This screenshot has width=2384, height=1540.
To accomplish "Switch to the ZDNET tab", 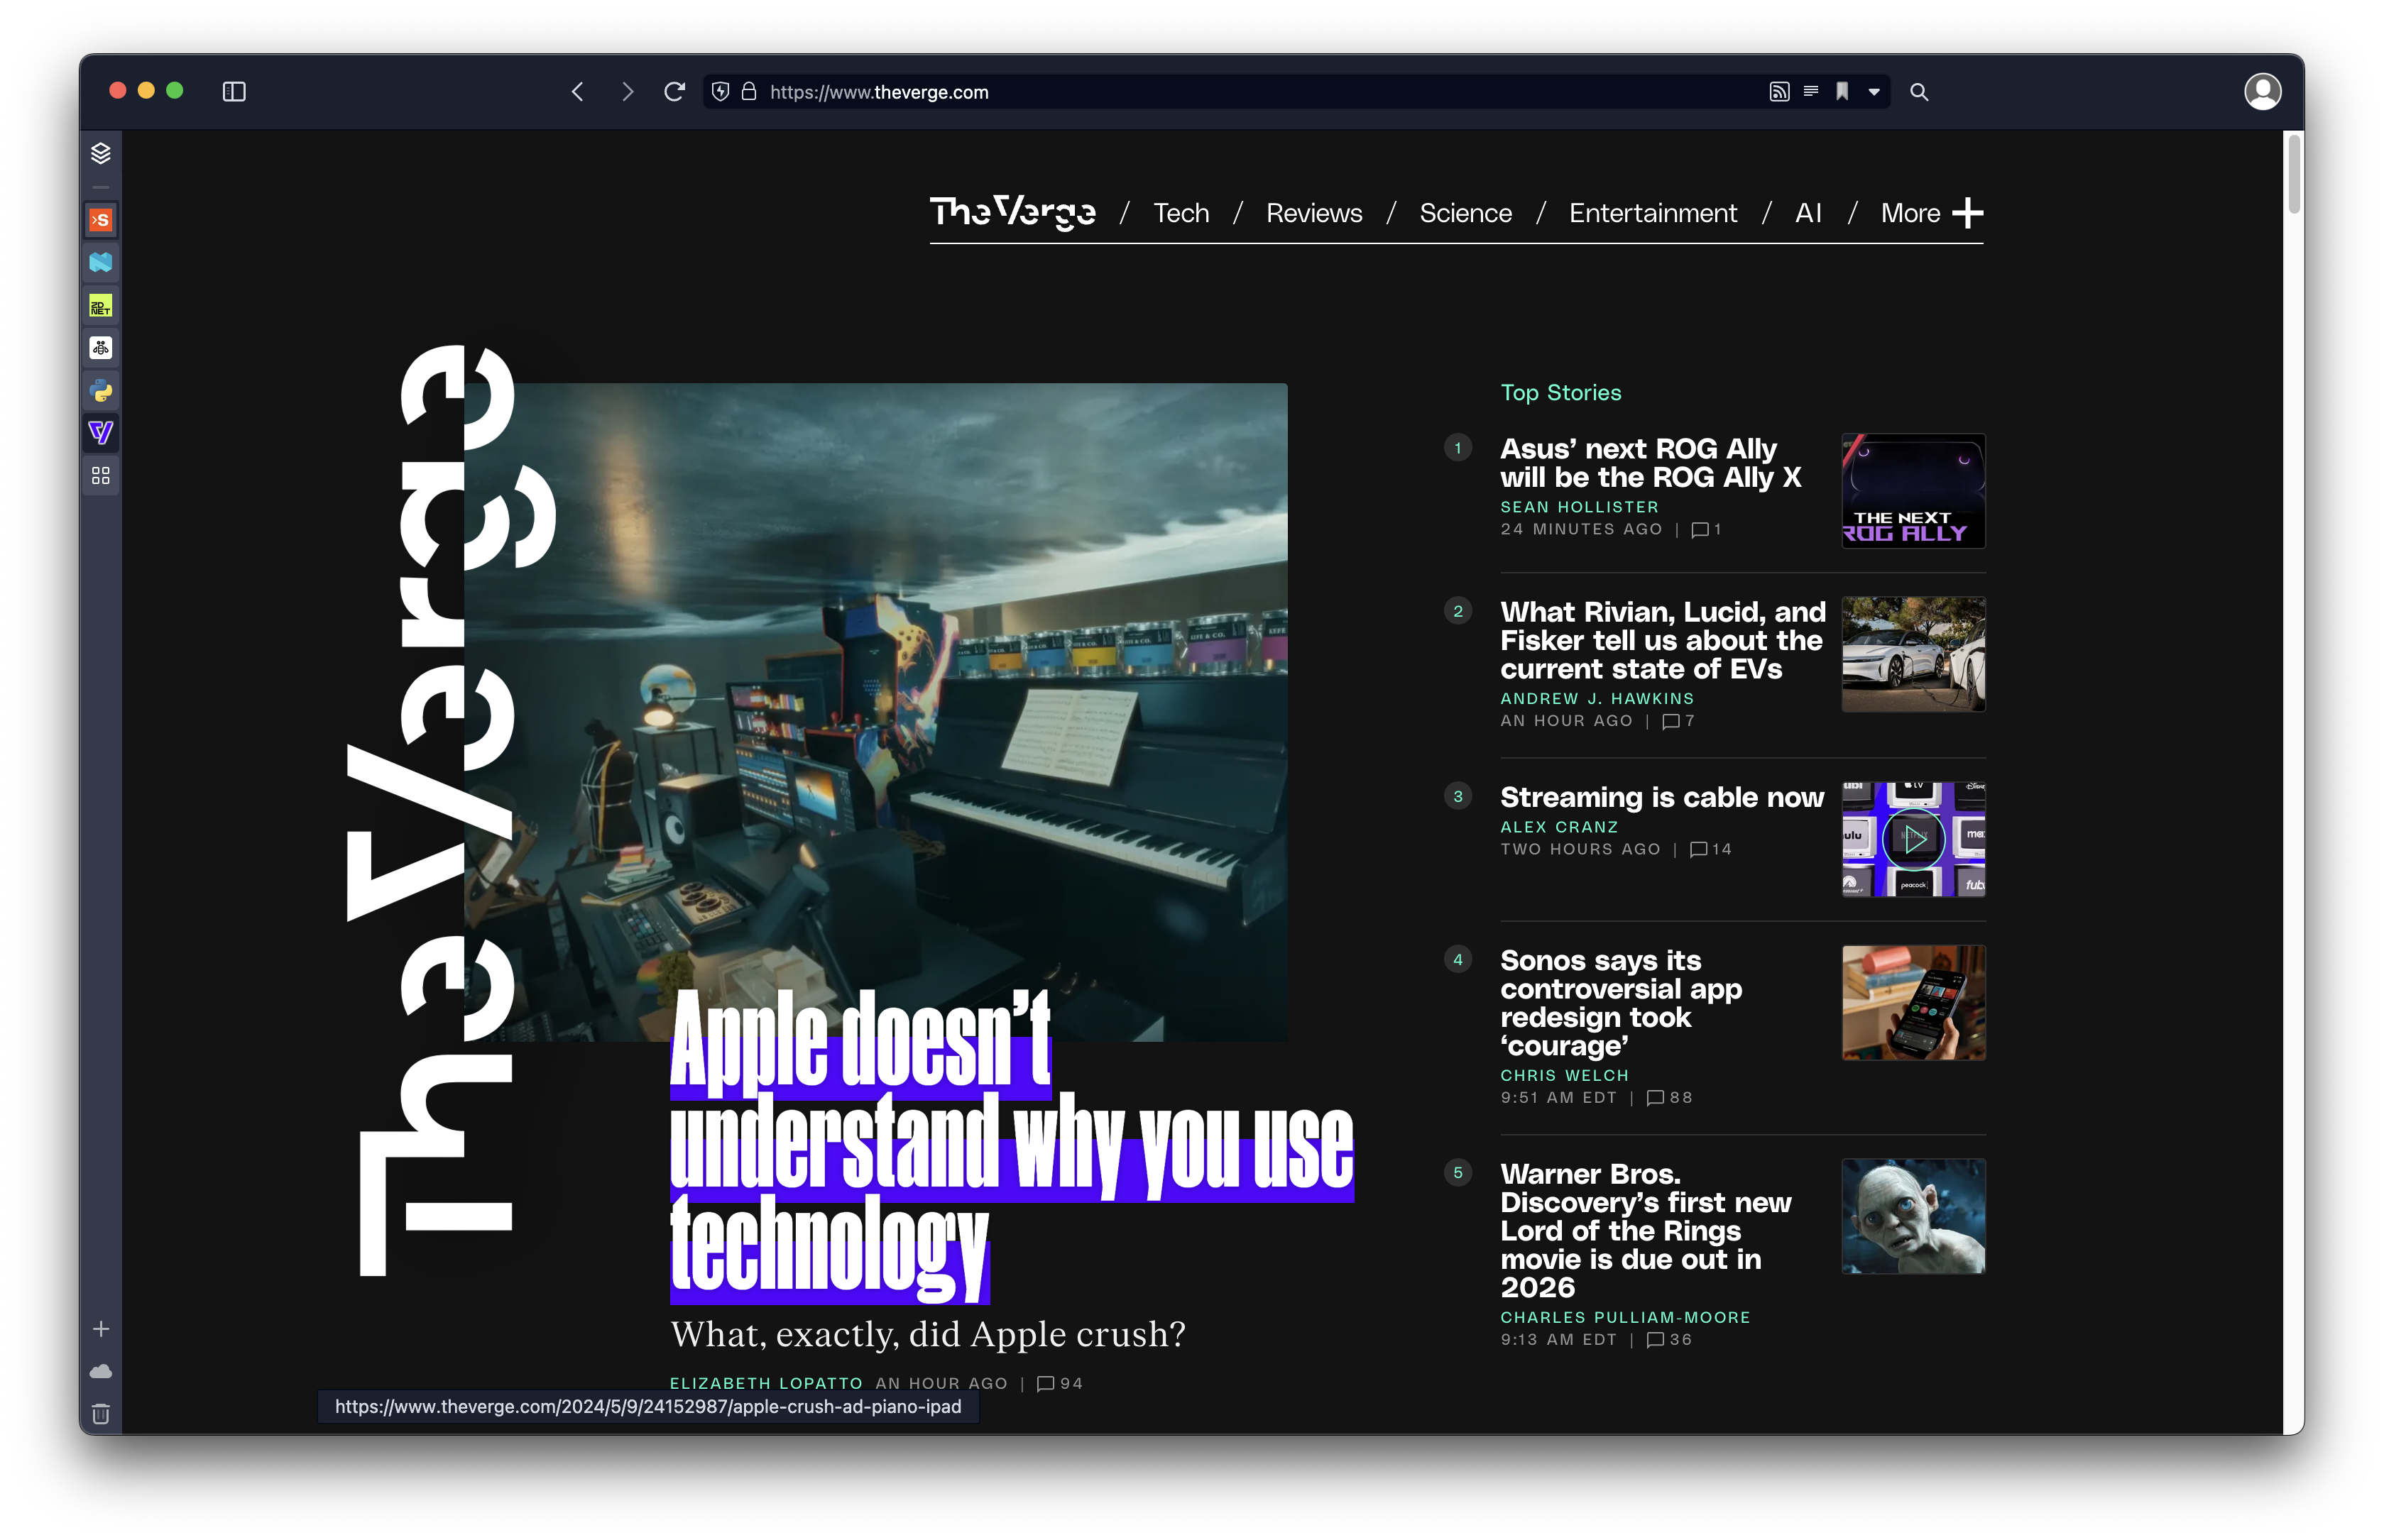I will [x=101, y=306].
